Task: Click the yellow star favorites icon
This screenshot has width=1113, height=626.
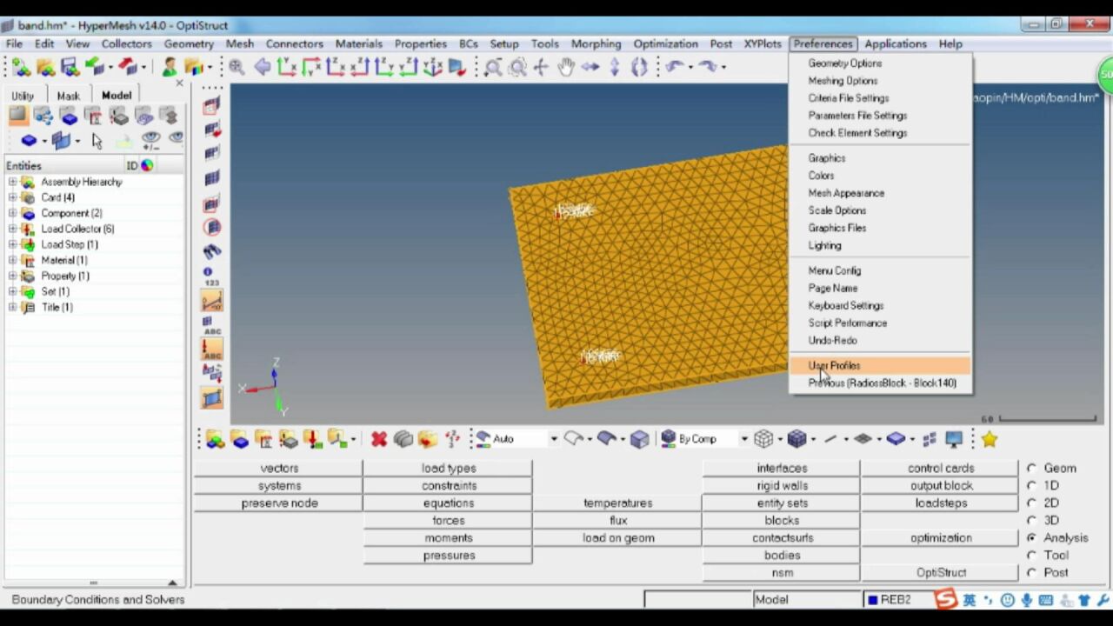Action: coord(989,440)
